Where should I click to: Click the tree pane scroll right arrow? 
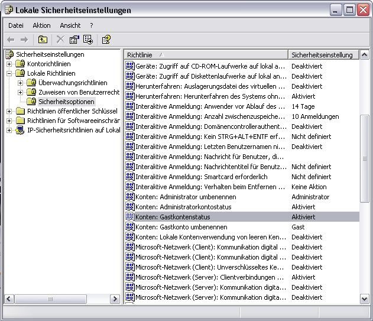tap(115, 299)
